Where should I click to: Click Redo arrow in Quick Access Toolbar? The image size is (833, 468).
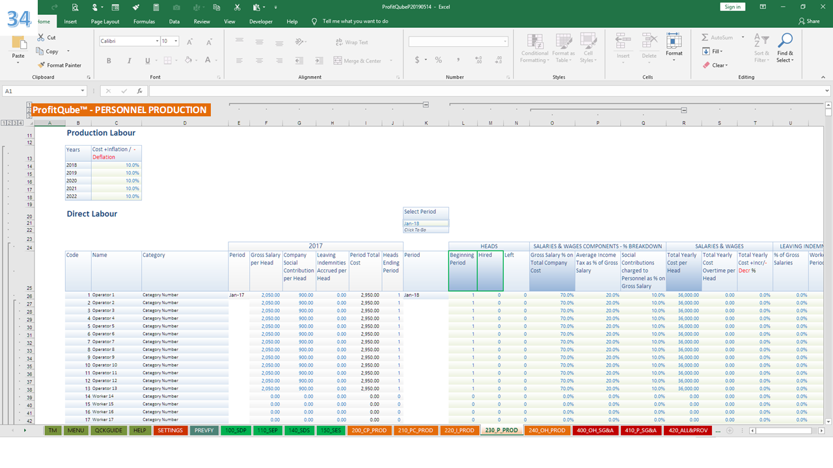click(55, 7)
